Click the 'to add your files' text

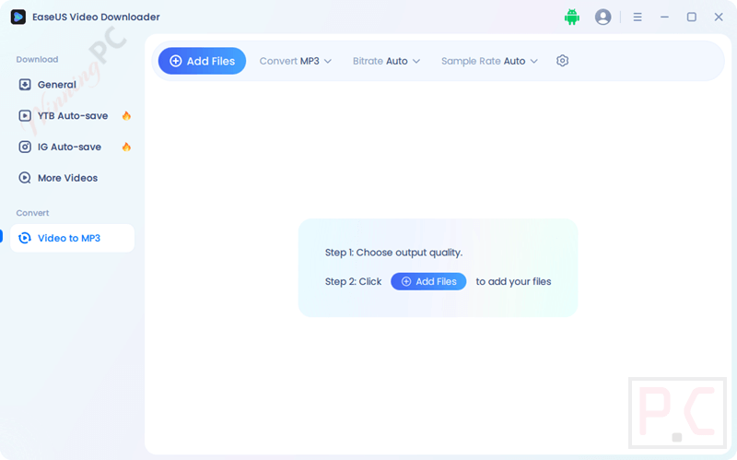(x=513, y=282)
